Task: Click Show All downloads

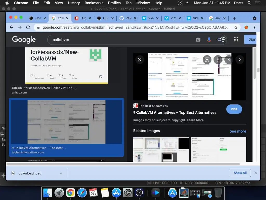Action: (x=240, y=173)
